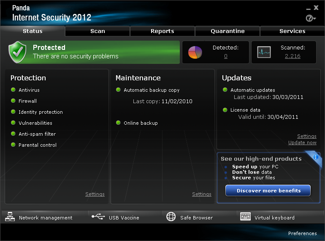Open the Quarantine tab
The image size is (325, 241).
[x=227, y=31]
